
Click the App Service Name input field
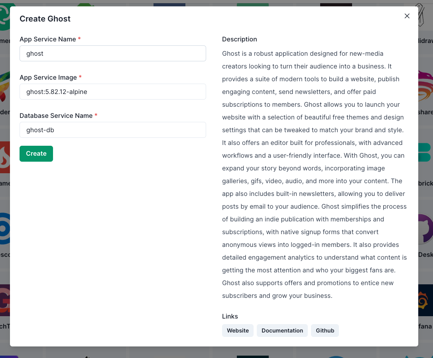click(113, 53)
